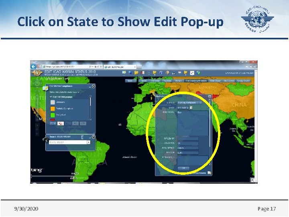
Task: Click the browser Favorites star icon
Action: point(251,67)
